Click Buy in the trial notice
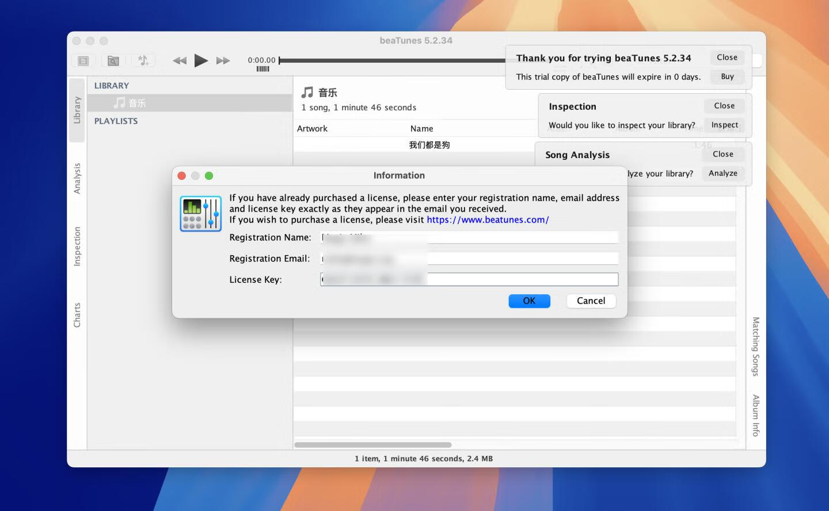This screenshot has height=511, width=829. [x=727, y=76]
